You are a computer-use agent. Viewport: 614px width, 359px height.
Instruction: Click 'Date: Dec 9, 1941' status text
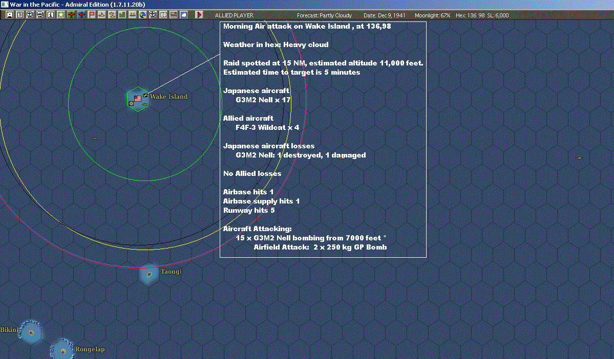pos(384,15)
